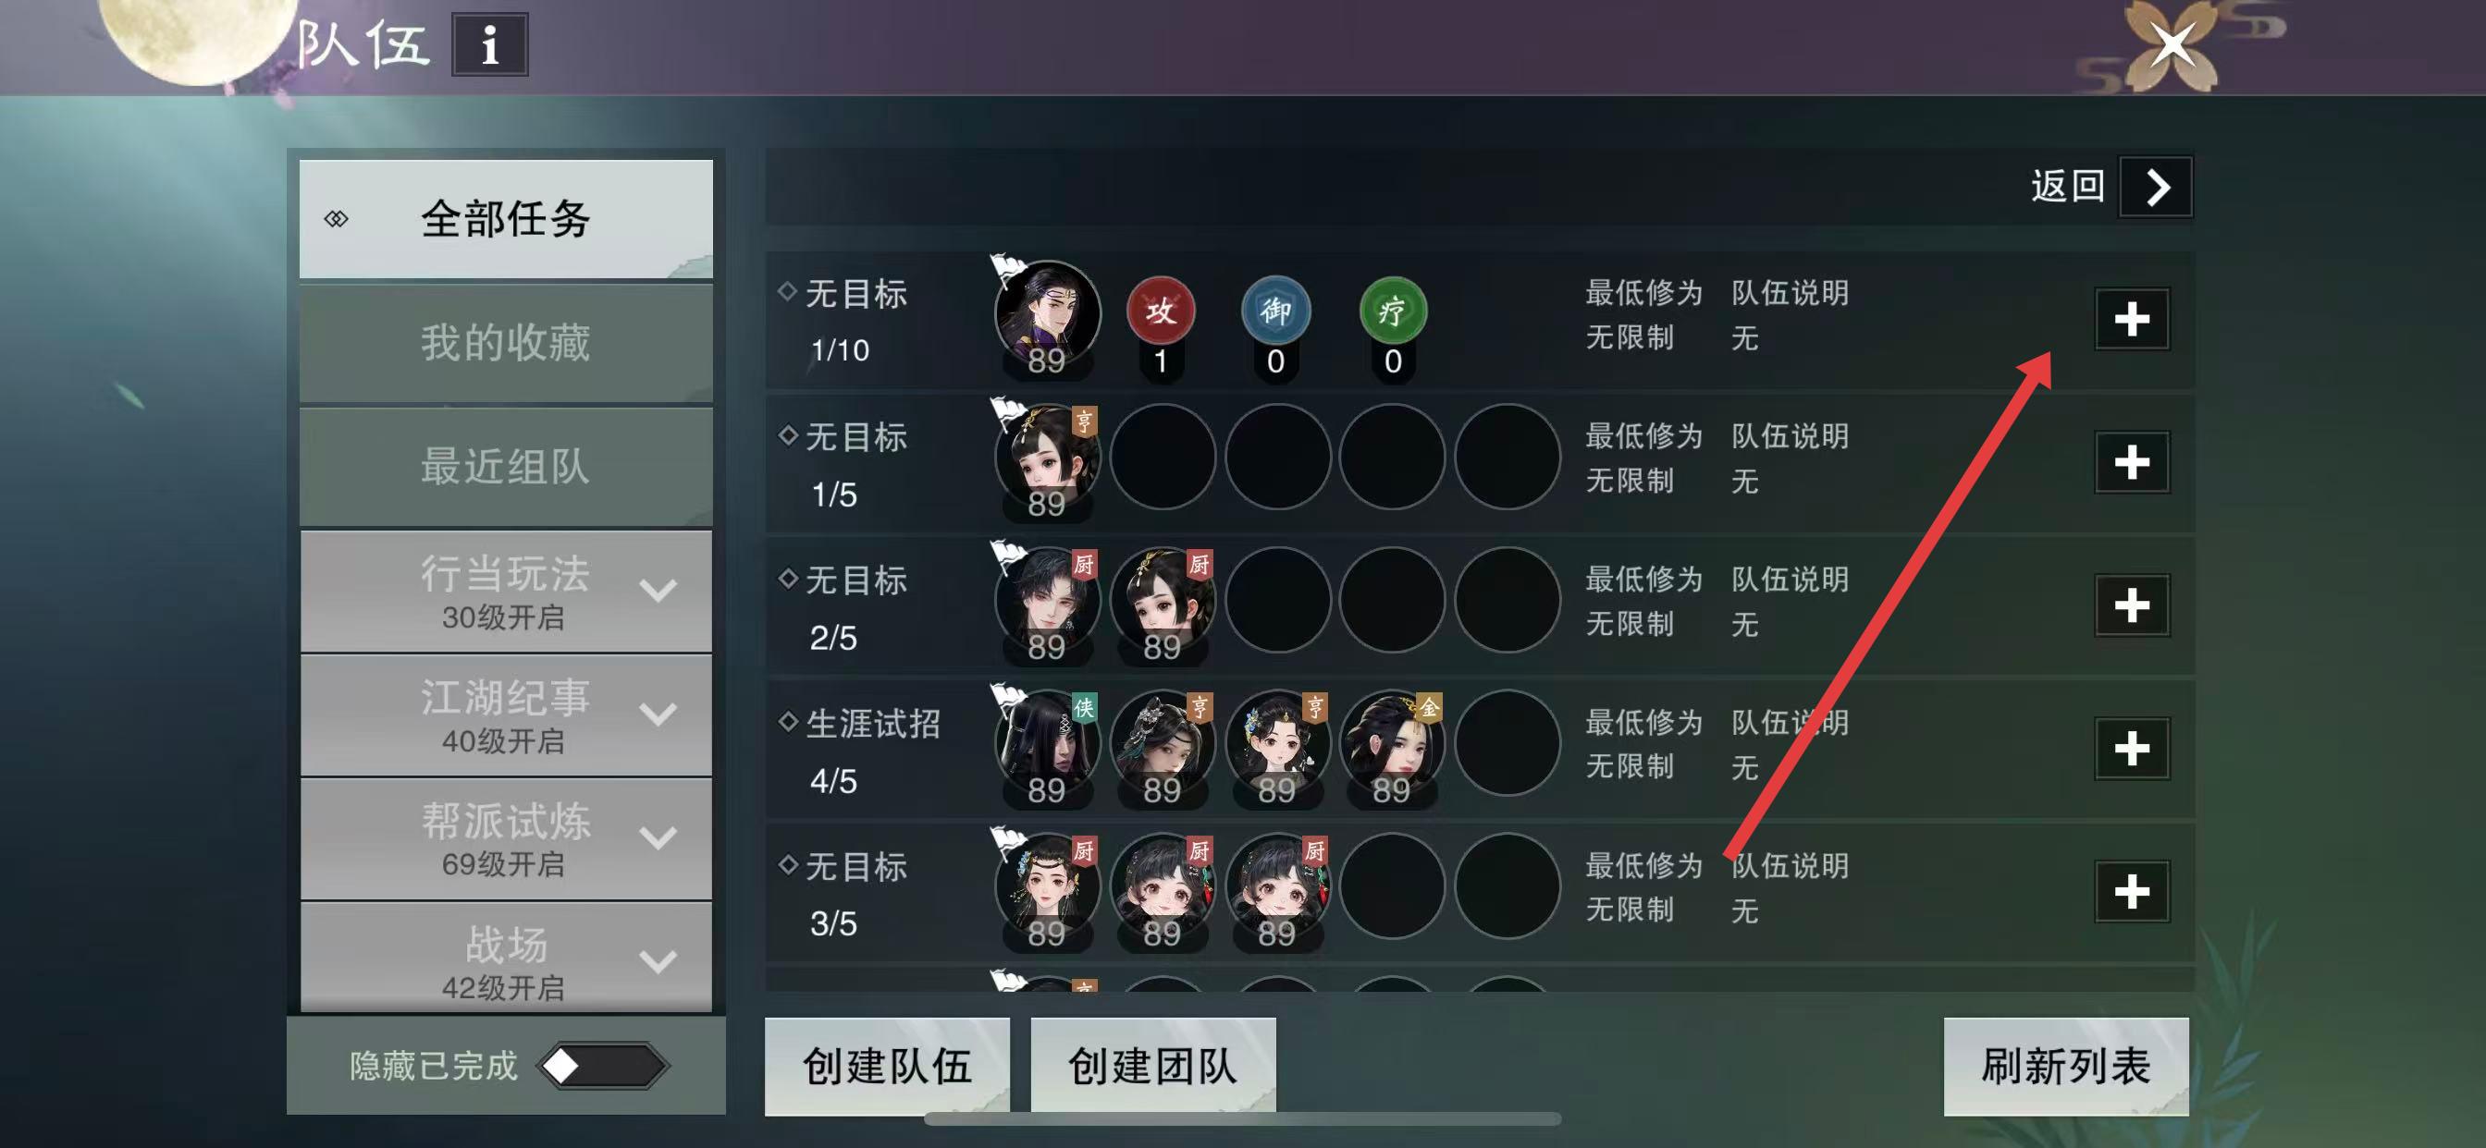Screen dimensions: 2486x1148
Task: Click the 创建队伍 button
Action: [x=887, y=1066]
